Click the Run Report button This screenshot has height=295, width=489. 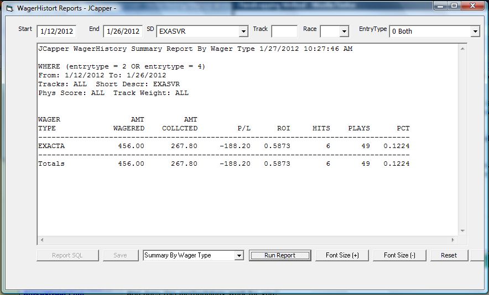280,255
